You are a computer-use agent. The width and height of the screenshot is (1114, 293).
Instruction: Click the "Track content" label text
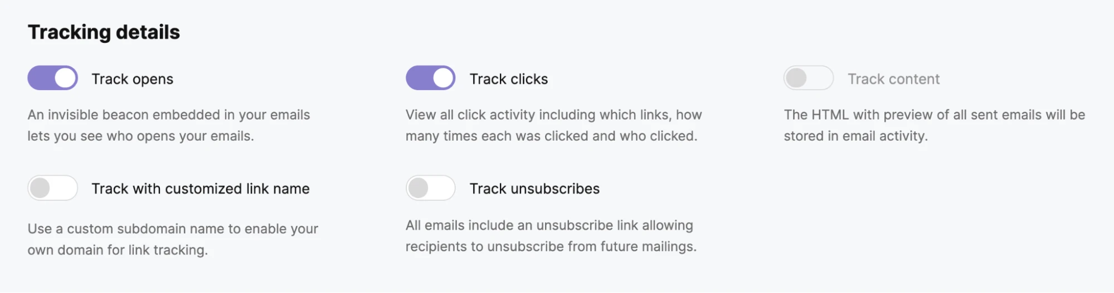893,79
